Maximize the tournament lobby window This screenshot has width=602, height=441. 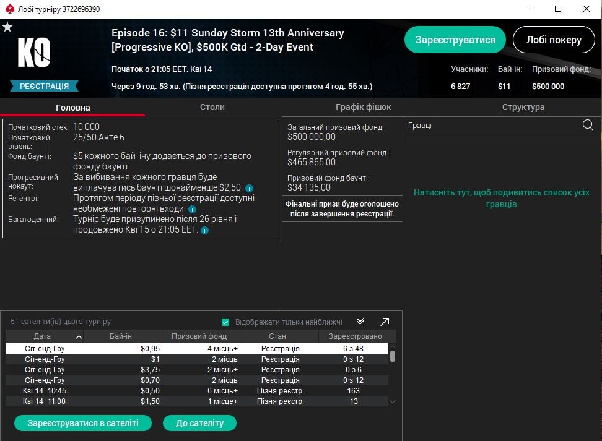[558, 9]
